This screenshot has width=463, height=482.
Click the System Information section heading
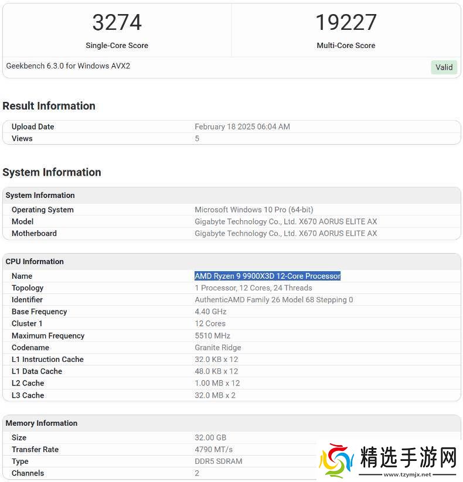click(52, 172)
